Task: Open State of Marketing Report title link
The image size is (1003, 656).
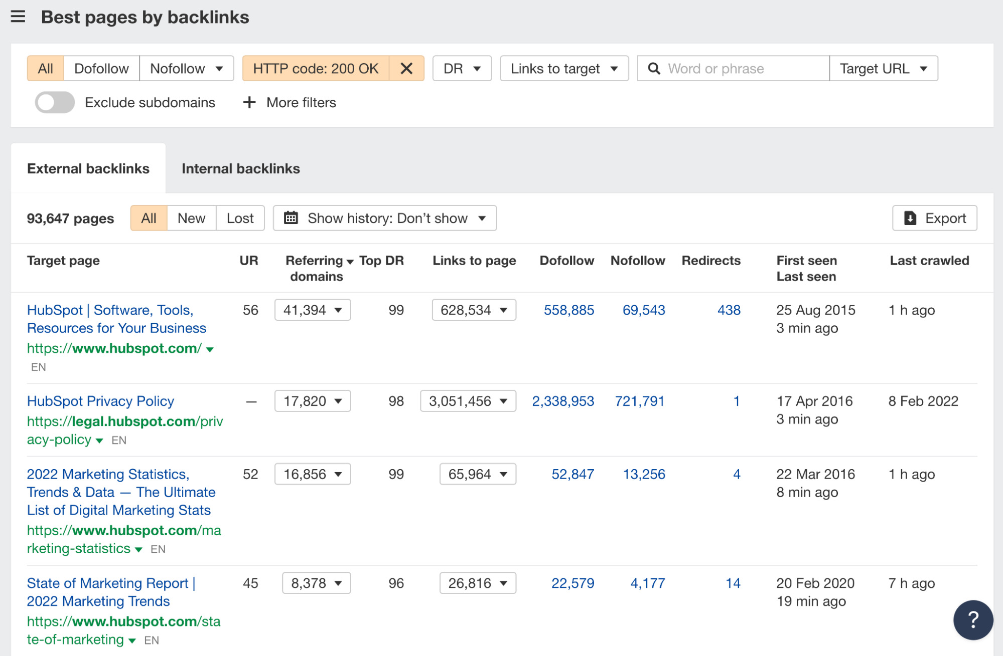Action: click(111, 592)
